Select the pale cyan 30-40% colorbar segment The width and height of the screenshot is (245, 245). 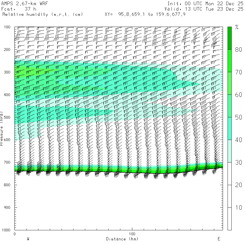tap(229, 151)
